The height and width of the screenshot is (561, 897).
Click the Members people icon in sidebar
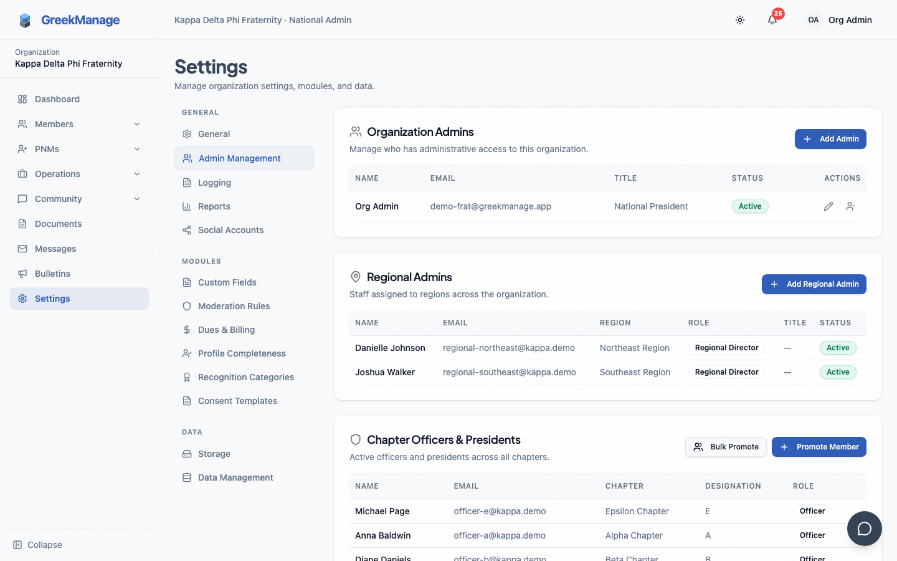(22, 124)
